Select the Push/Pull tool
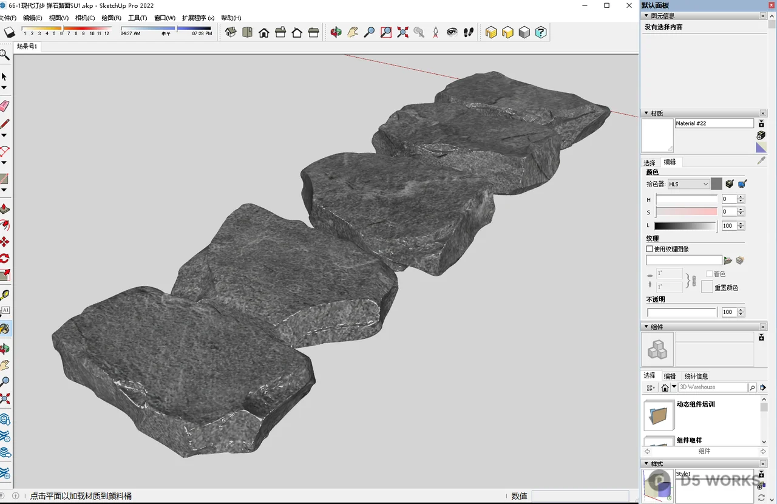This screenshot has width=777, height=504. click(4, 209)
